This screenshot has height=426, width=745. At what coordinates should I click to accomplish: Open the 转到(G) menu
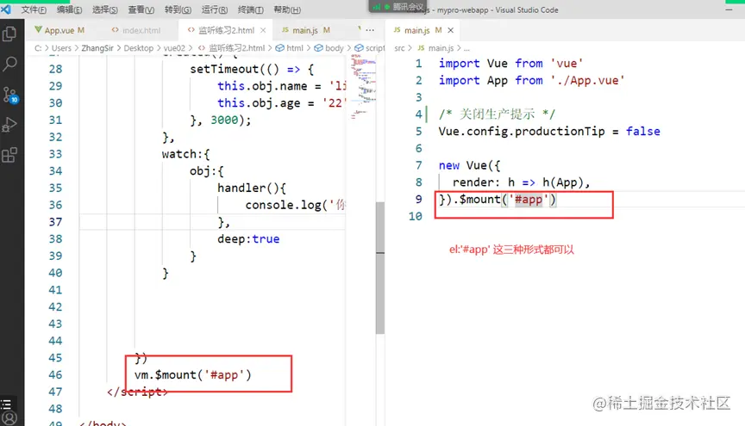178,9
